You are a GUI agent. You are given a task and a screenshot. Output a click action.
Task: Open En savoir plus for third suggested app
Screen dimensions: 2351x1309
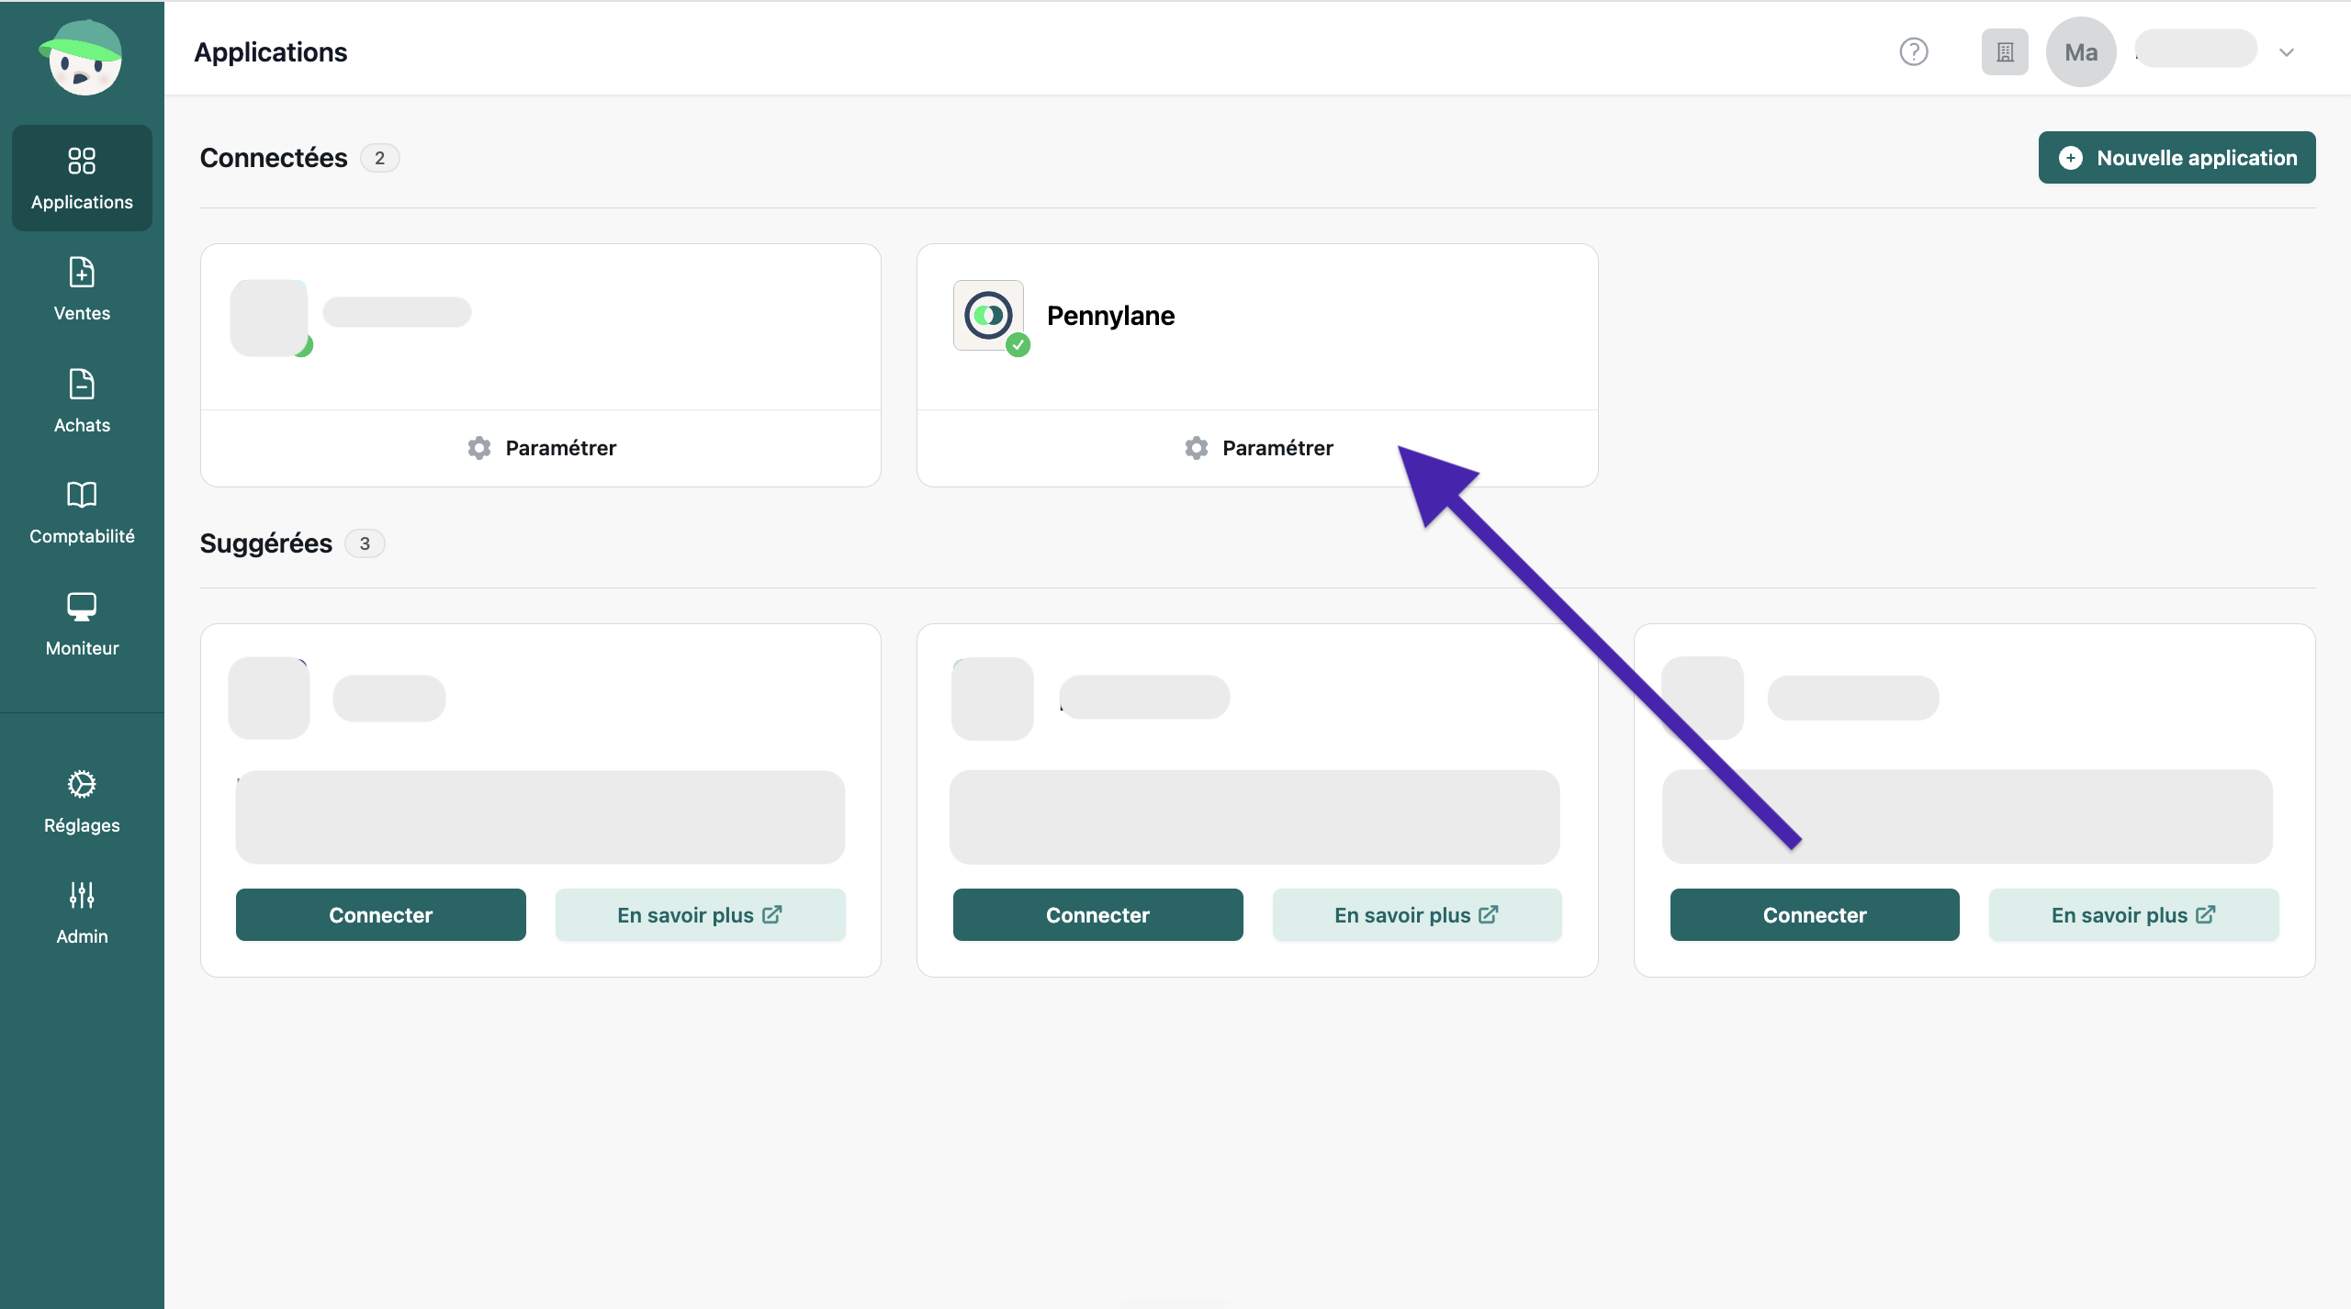point(2134,914)
